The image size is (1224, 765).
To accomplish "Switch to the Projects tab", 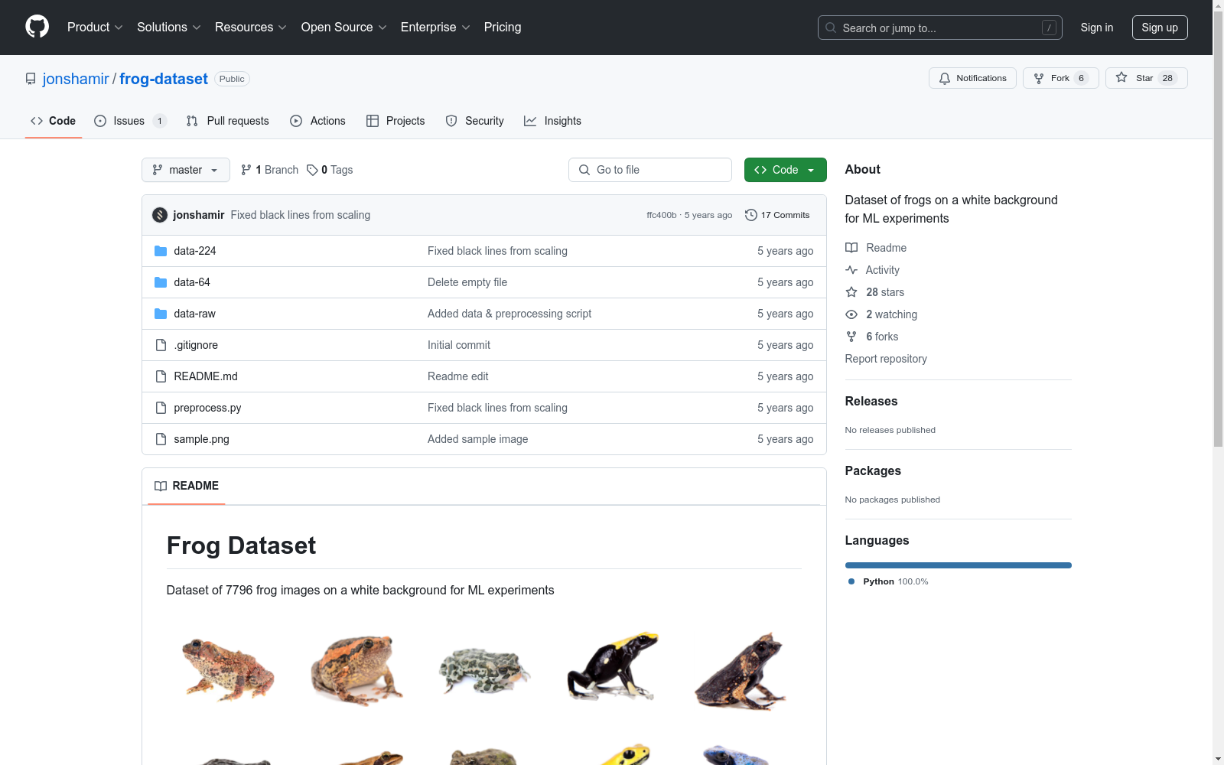I will click(396, 121).
